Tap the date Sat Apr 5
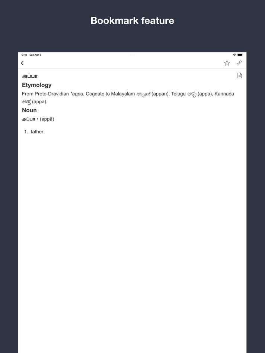The width and height of the screenshot is (265, 353). (x=35, y=55)
